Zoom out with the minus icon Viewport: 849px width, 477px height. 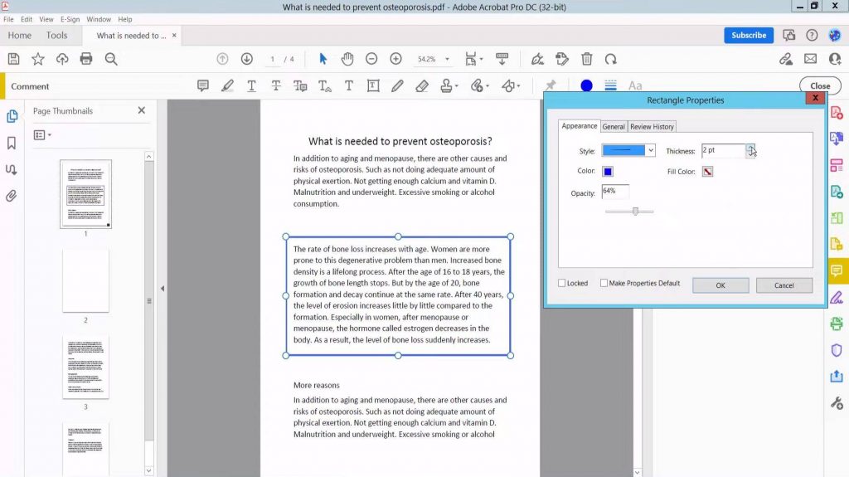pyautogui.click(x=371, y=59)
